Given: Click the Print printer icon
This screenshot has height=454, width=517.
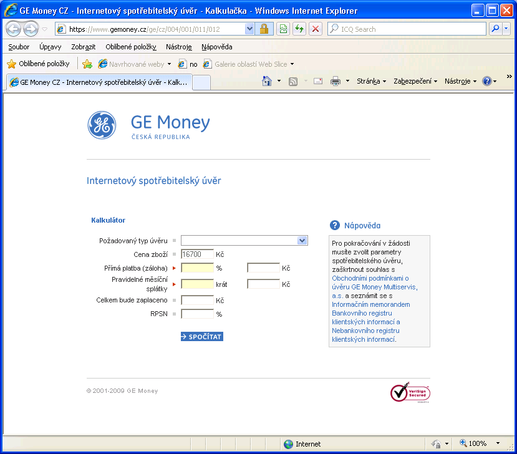Looking at the screenshot, I should pyautogui.click(x=336, y=81).
